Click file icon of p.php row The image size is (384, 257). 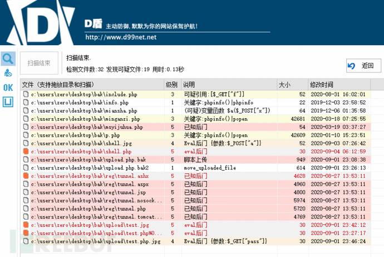click(26, 135)
